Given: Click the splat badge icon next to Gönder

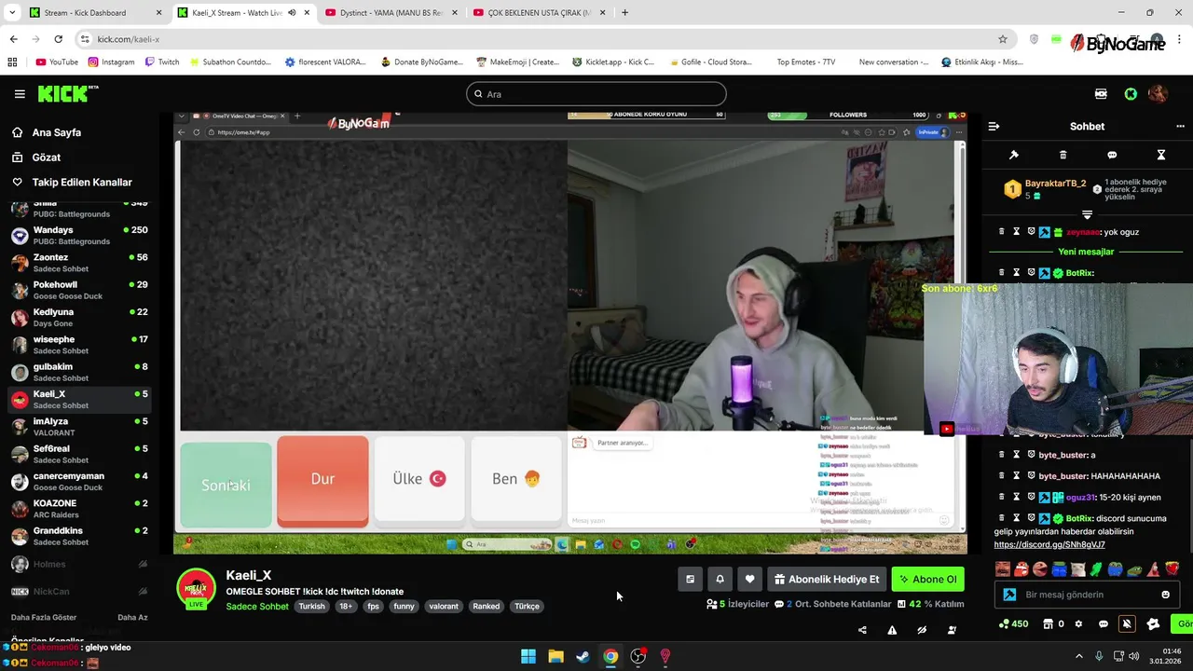Looking at the screenshot, I should pyautogui.click(x=1153, y=624).
